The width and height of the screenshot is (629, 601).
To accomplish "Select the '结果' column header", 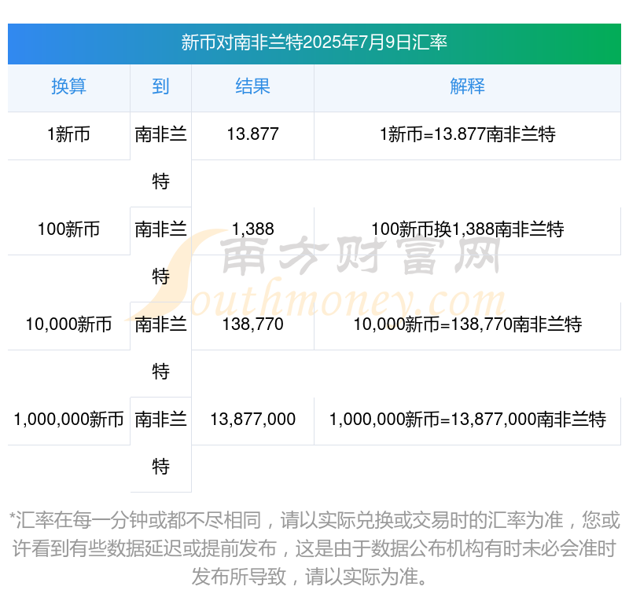I will [x=252, y=86].
